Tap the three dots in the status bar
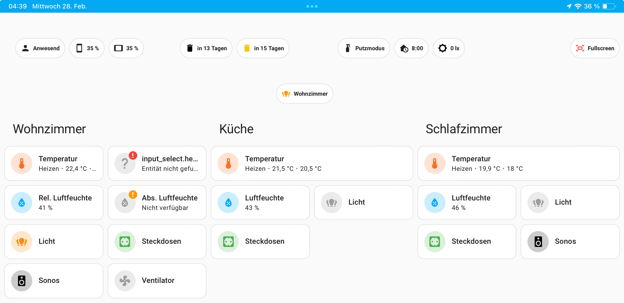 coord(312,6)
